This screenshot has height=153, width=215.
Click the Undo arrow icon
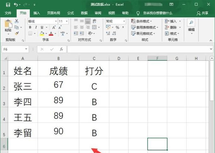pyautogui.click(x=16, y=5)
